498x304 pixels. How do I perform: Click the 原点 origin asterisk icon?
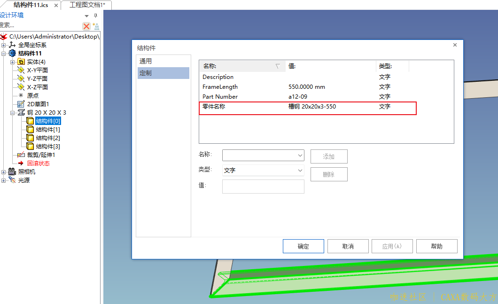[x=21, y=95]
